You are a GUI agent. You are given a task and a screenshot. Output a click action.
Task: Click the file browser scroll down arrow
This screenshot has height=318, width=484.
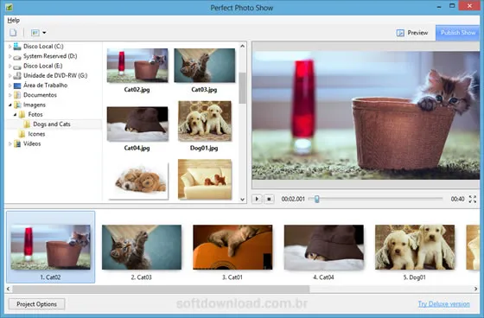click(242, 200)
